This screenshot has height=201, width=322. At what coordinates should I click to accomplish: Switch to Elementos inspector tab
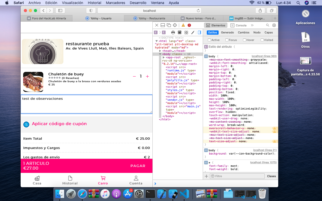click(216, 25)
